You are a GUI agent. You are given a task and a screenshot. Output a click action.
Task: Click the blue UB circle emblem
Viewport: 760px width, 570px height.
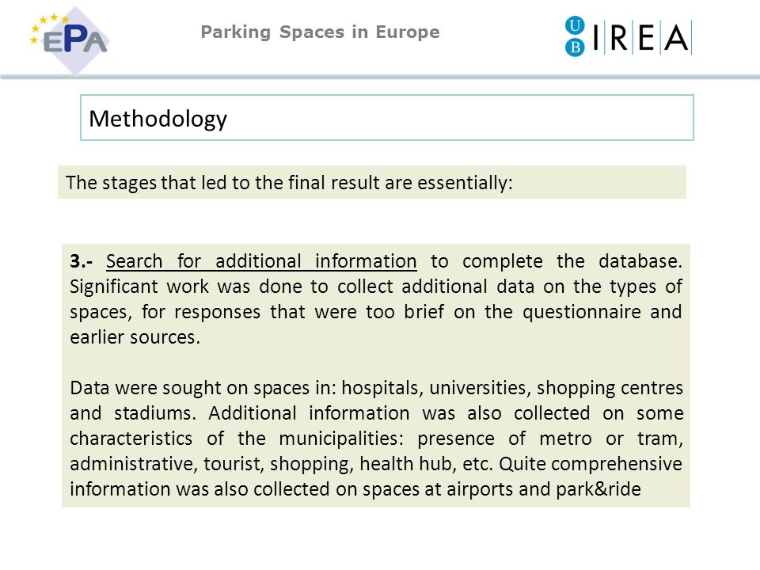575,36
